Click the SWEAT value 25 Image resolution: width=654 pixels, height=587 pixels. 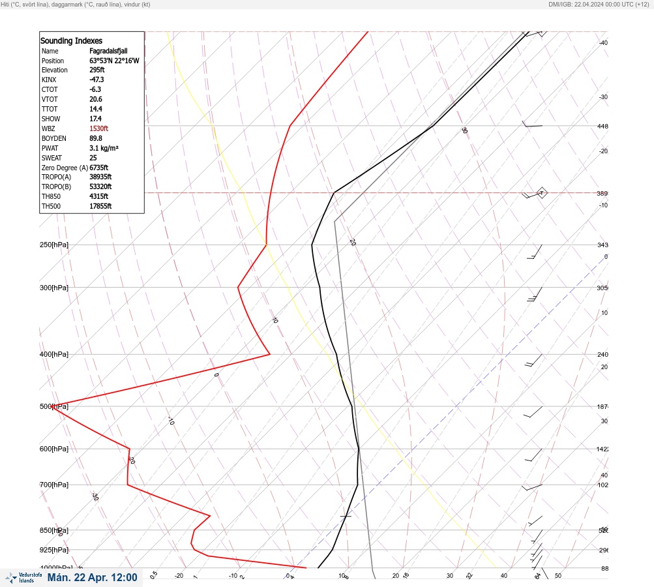point(93,158)
